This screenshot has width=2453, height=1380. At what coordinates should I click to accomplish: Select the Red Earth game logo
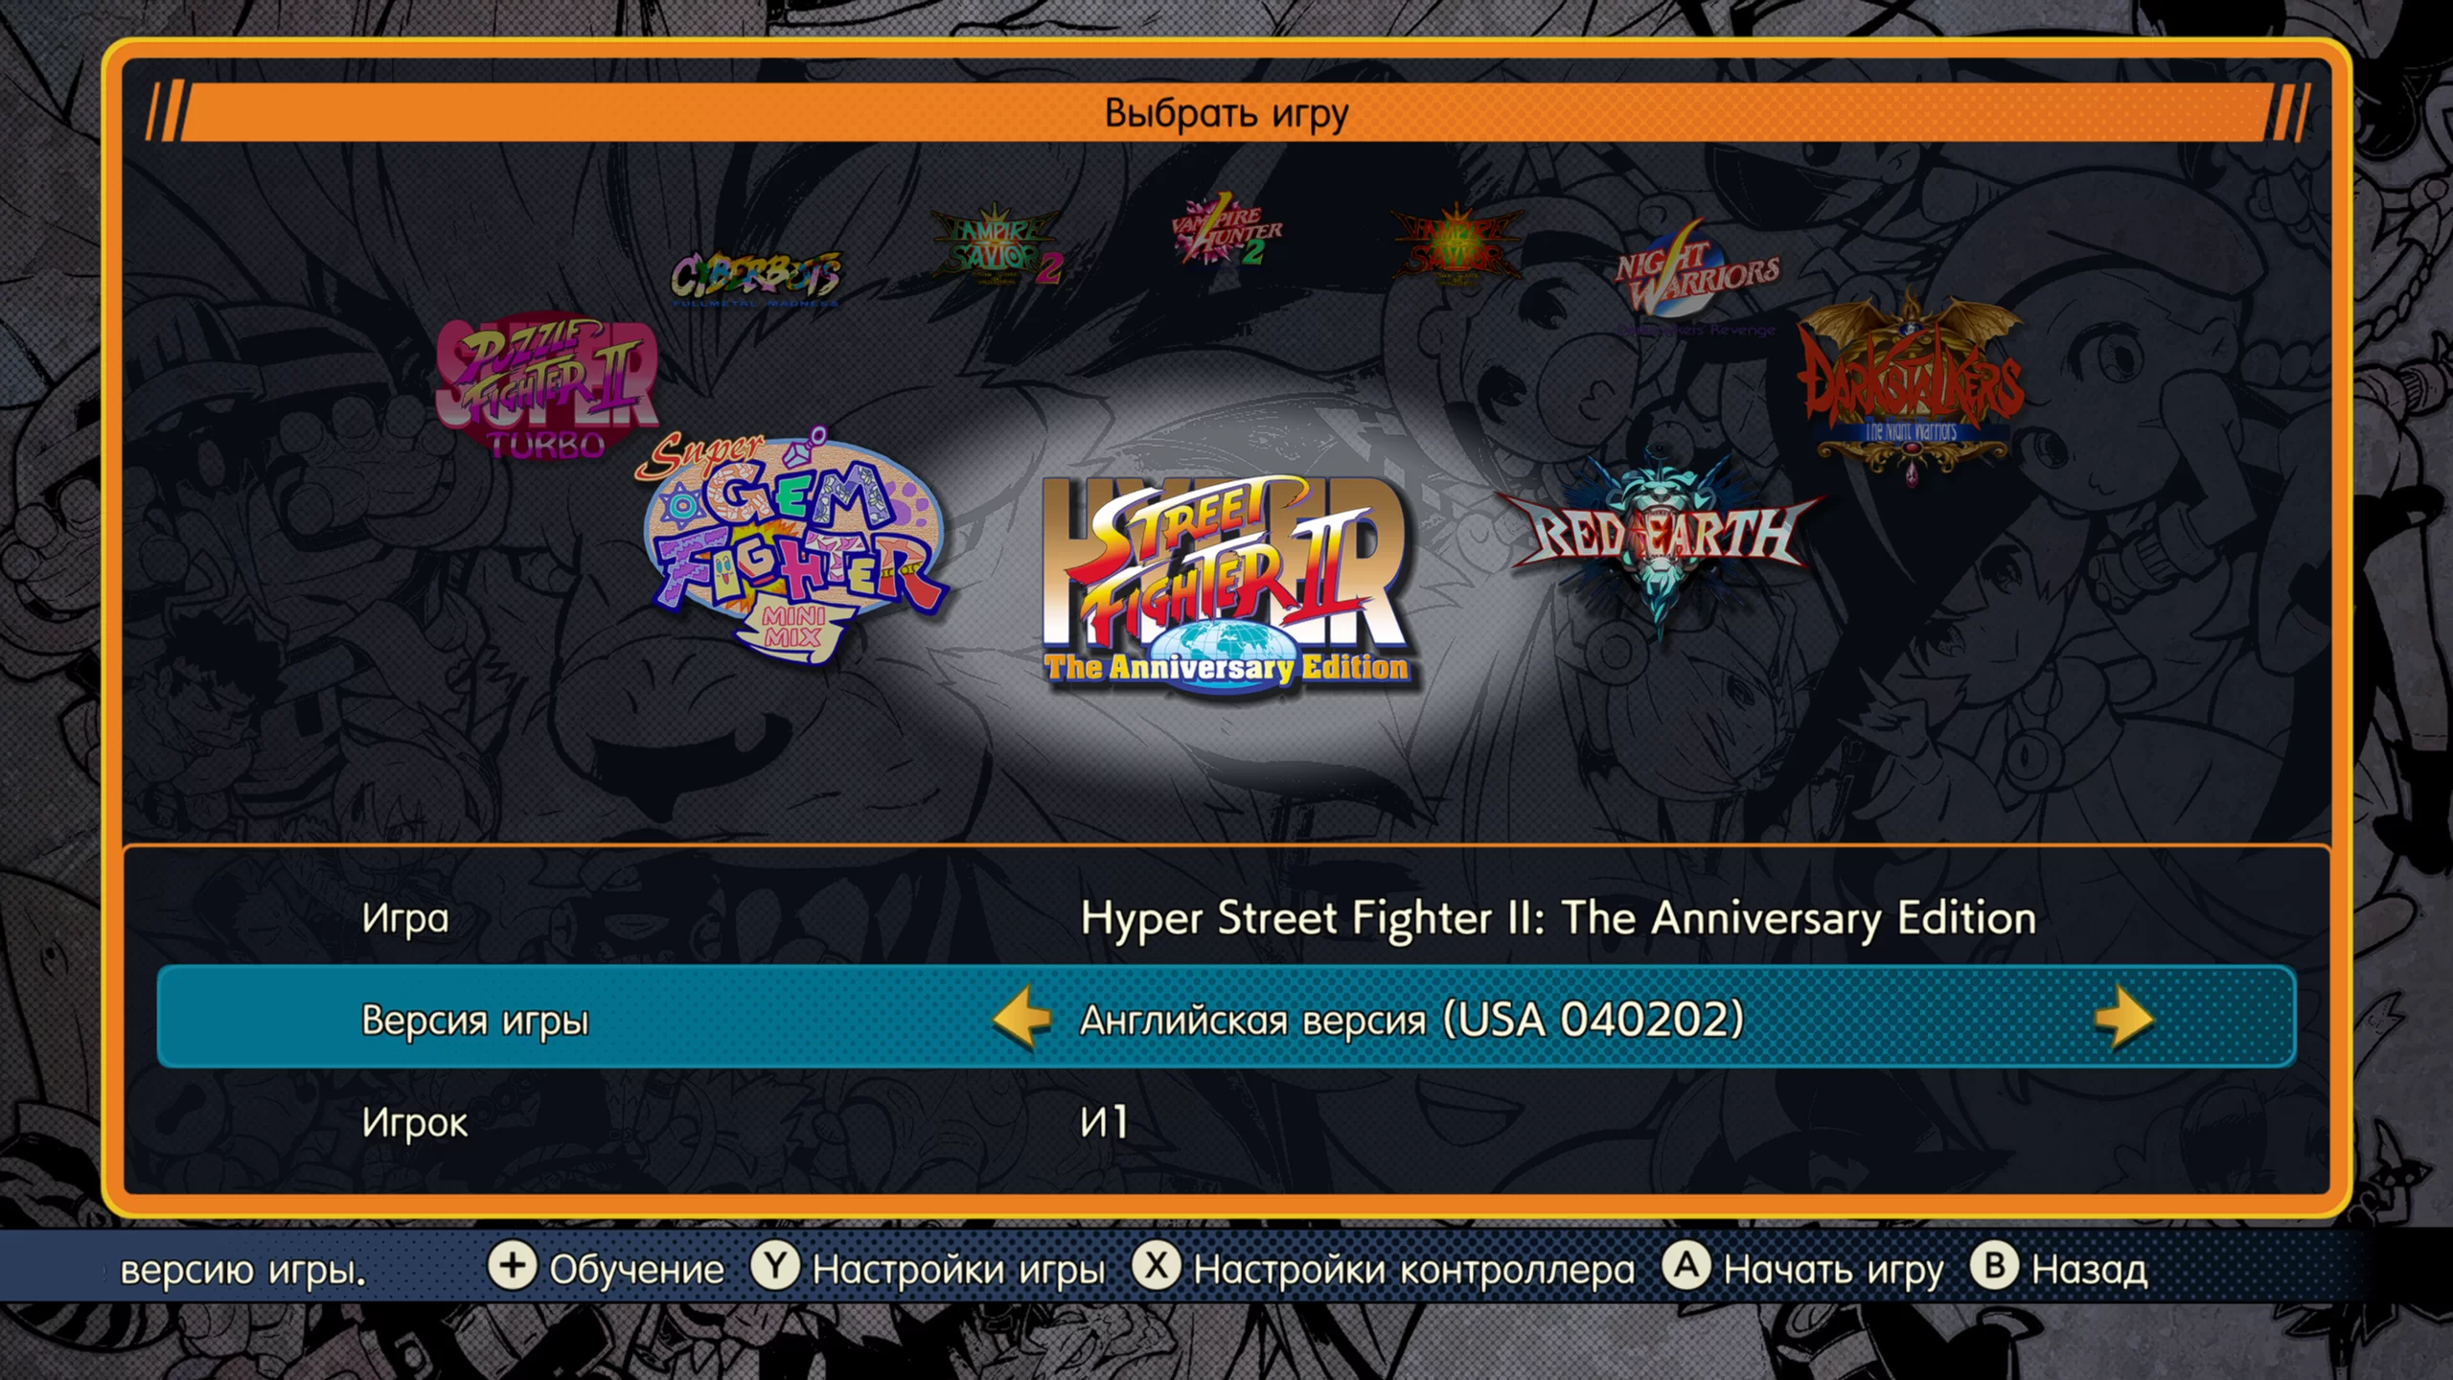[x=1661, y=537]
